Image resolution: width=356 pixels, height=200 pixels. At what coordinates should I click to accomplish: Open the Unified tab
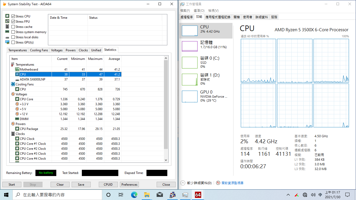coord(96,50)
